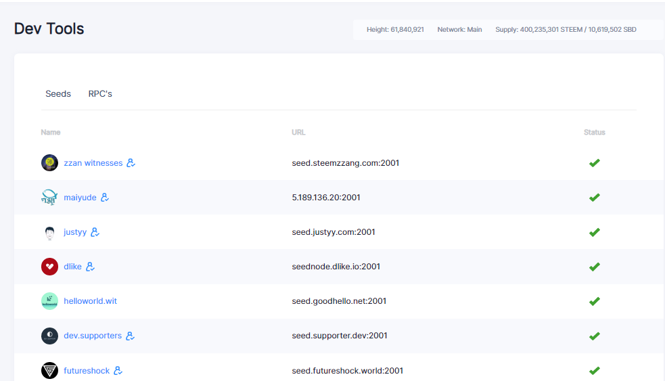Click verified-user icon beside dev.supporters
Image resolution: width=665 pixels, height=381 pixels.
pos(130,336)
